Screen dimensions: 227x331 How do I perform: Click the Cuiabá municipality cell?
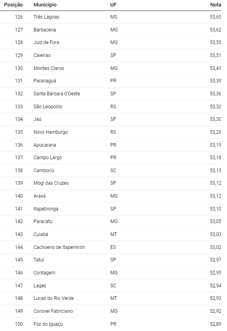(41, 234)
